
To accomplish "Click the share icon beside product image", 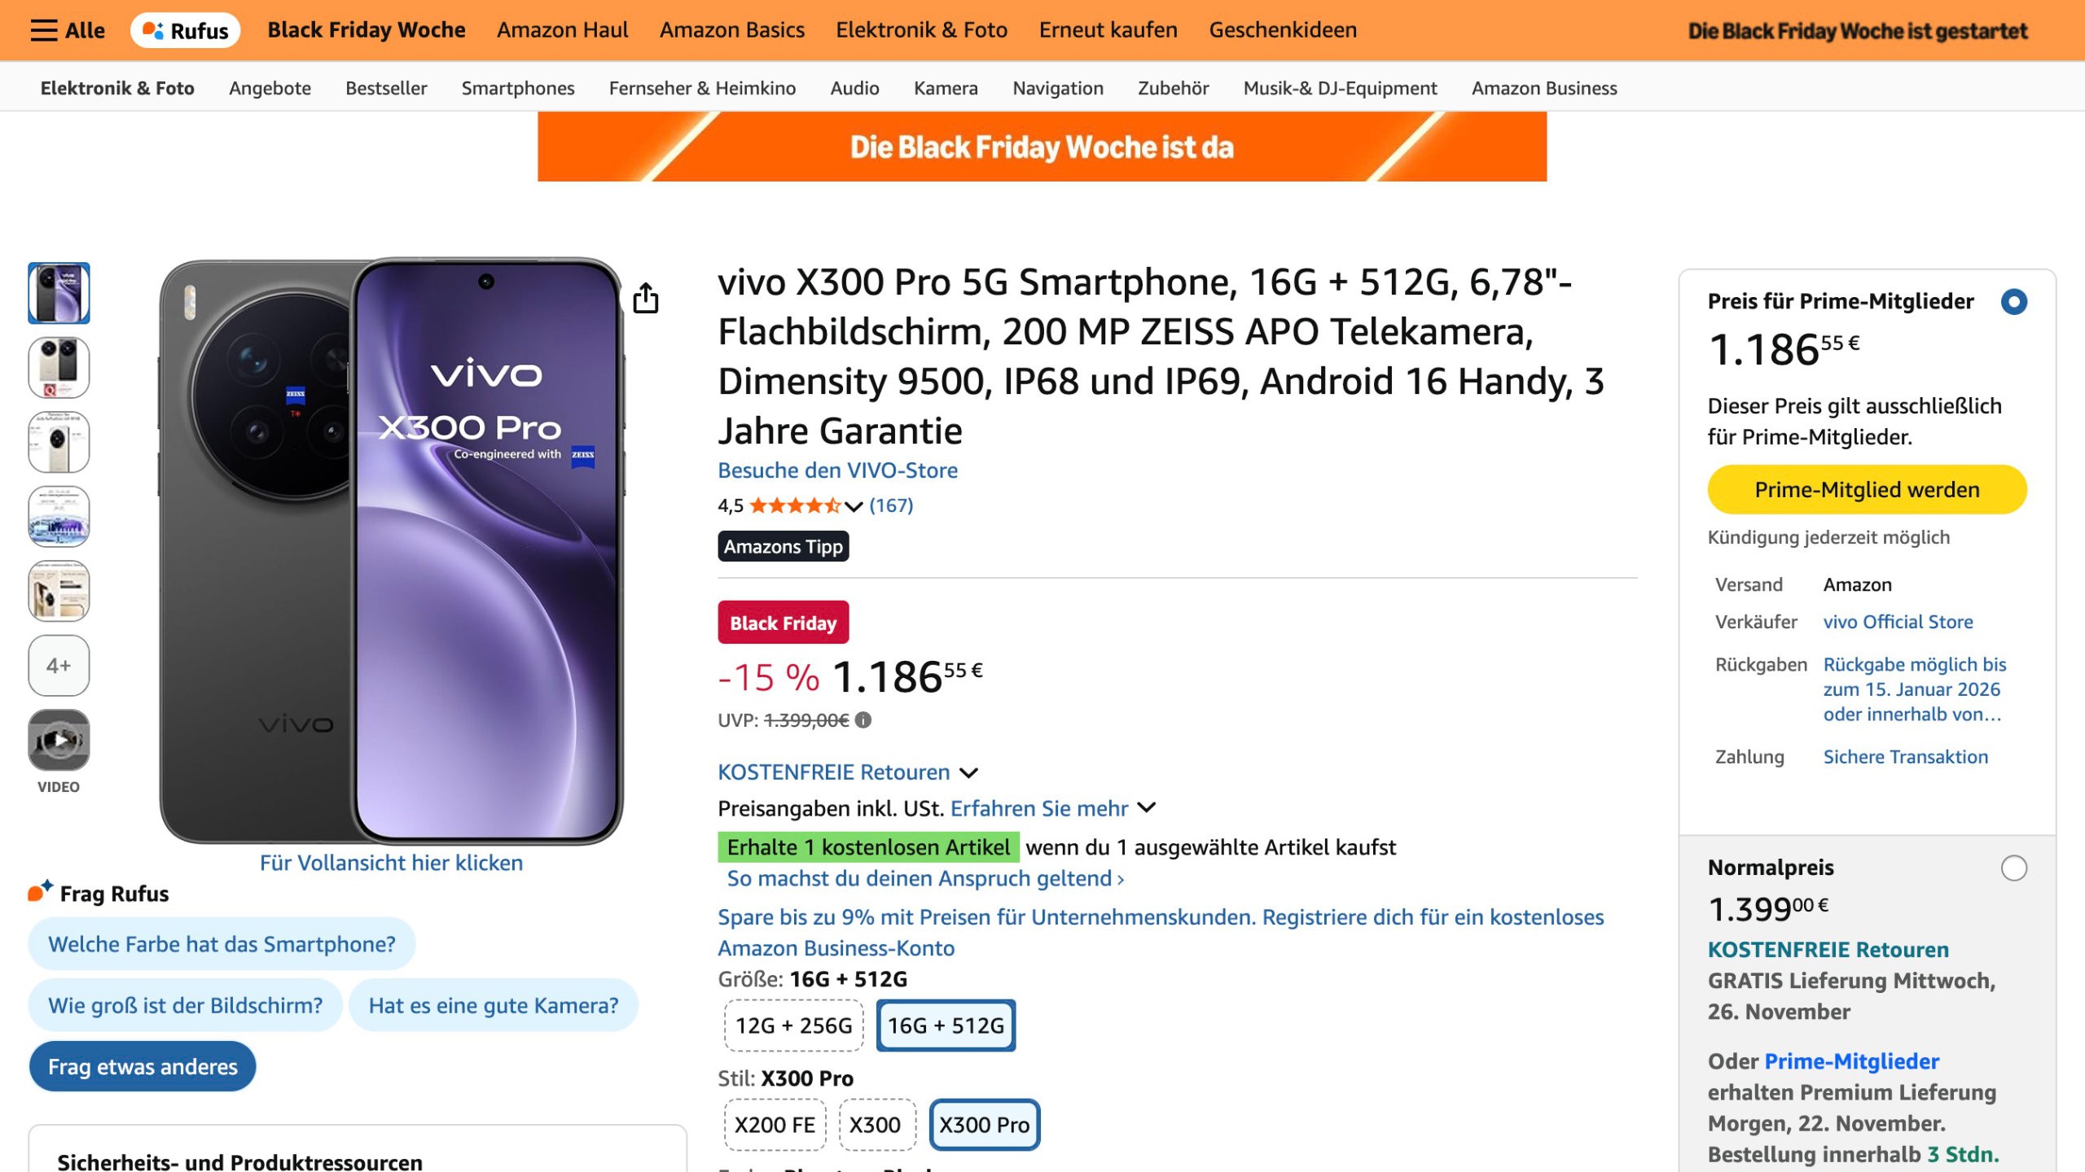I will pos(646,298).
